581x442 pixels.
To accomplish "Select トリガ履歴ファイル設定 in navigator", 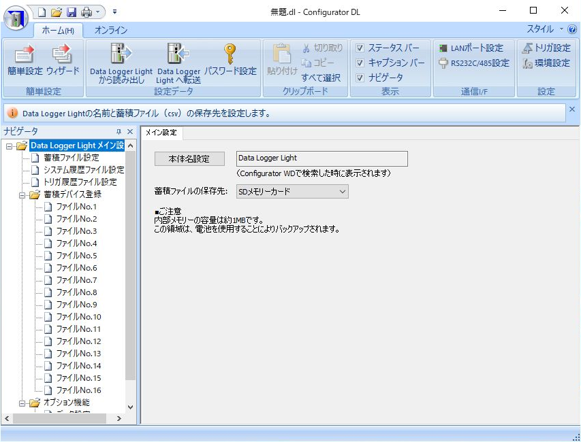I will tap(80, 182).
